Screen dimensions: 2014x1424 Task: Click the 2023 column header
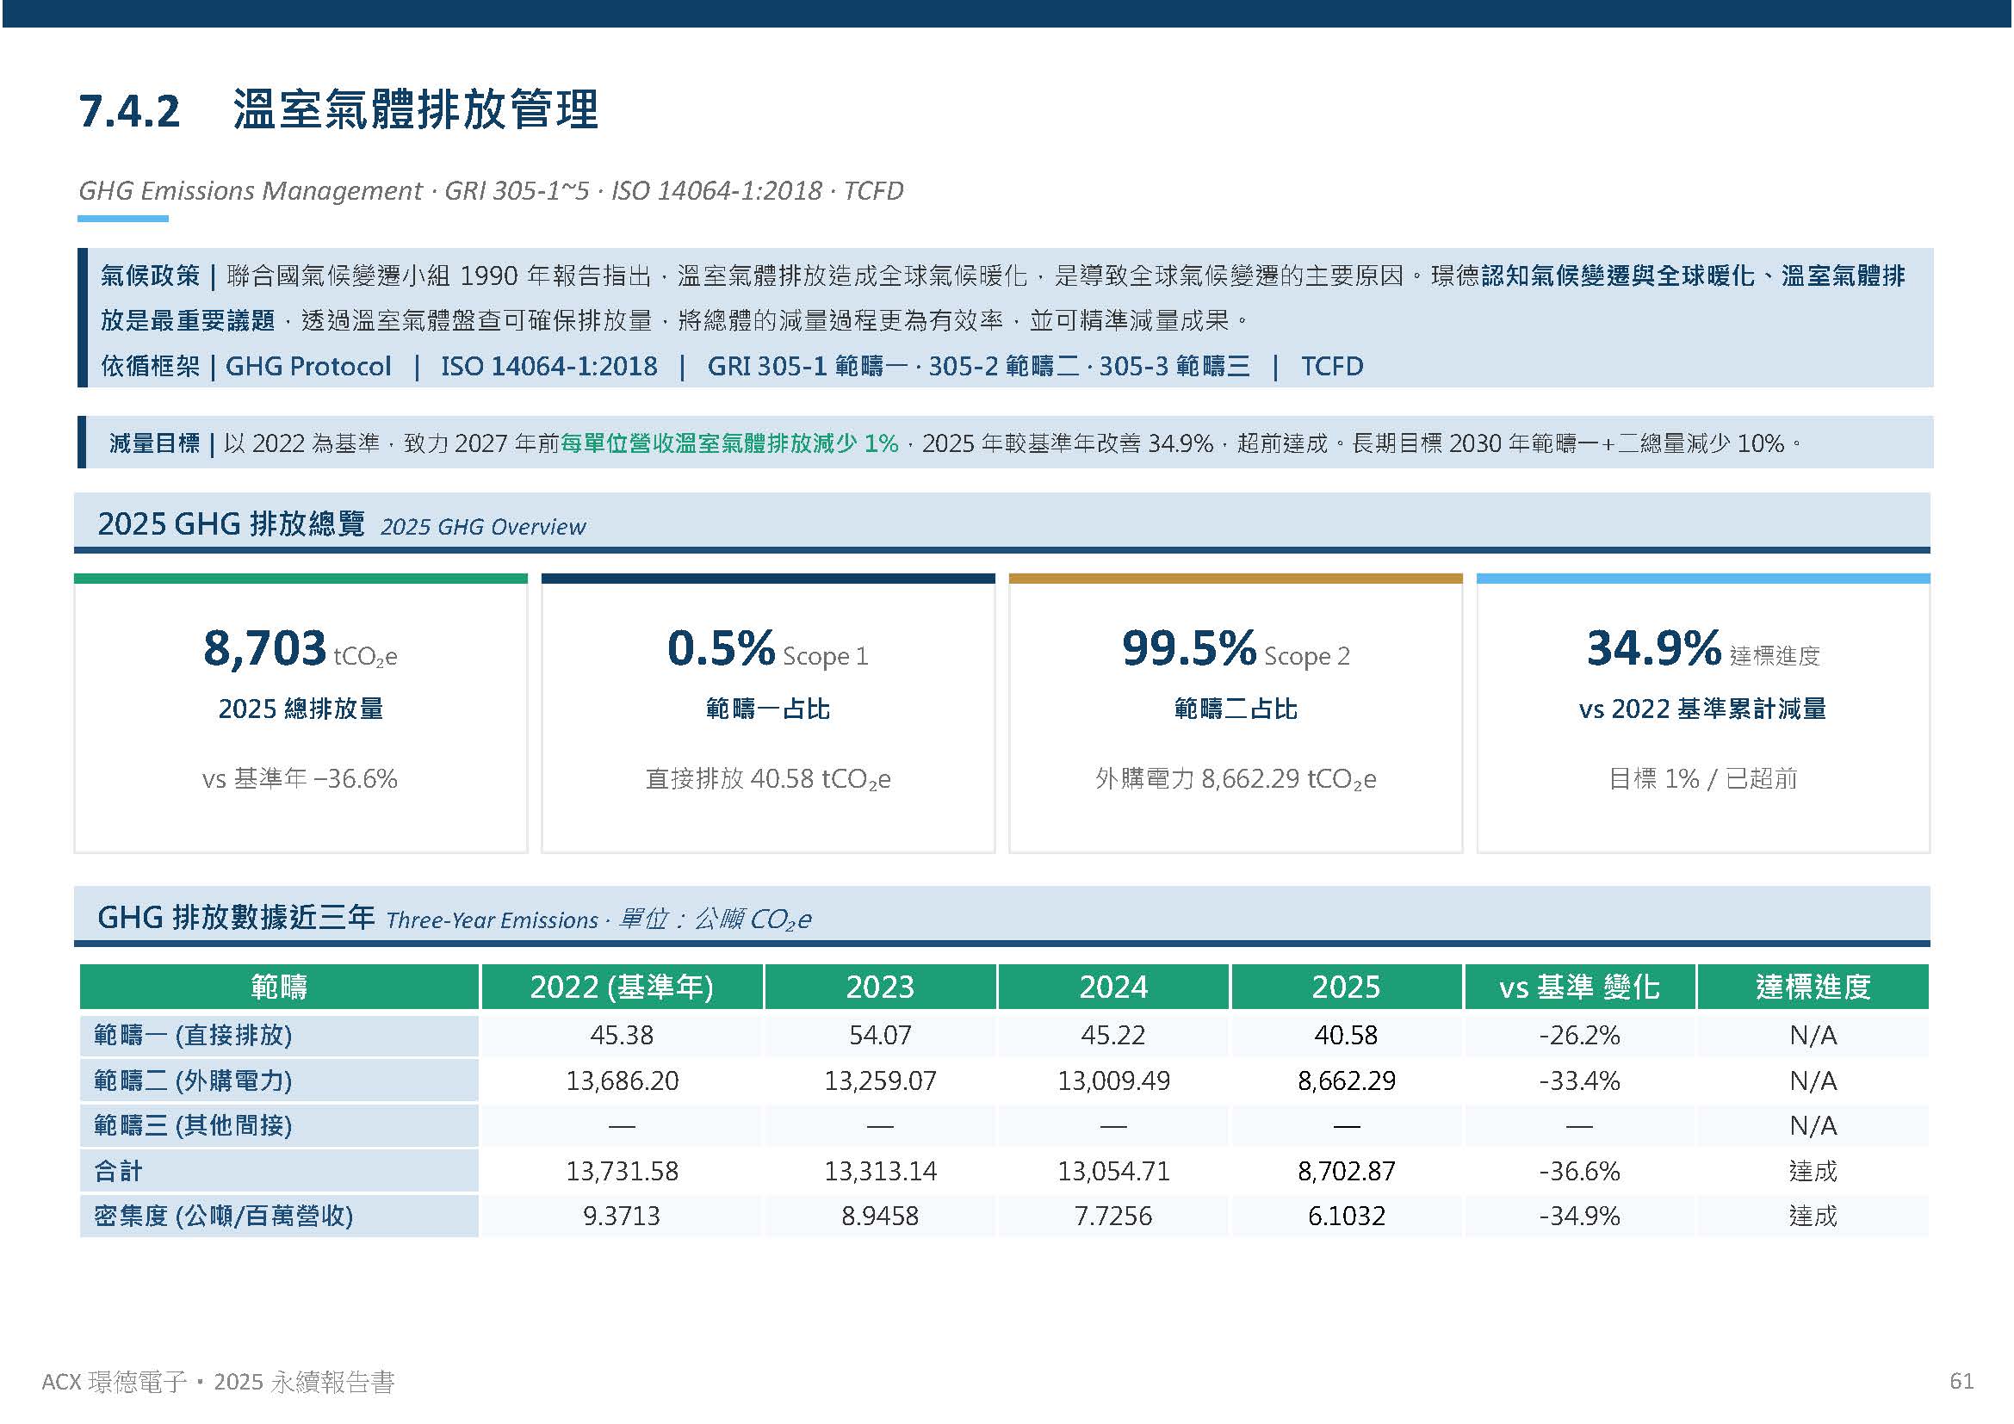(x=880, y=988)
